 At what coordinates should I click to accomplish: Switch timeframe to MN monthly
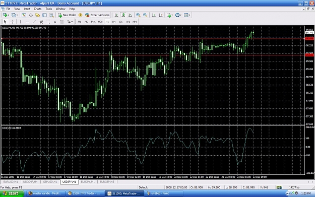pos(135,22)
